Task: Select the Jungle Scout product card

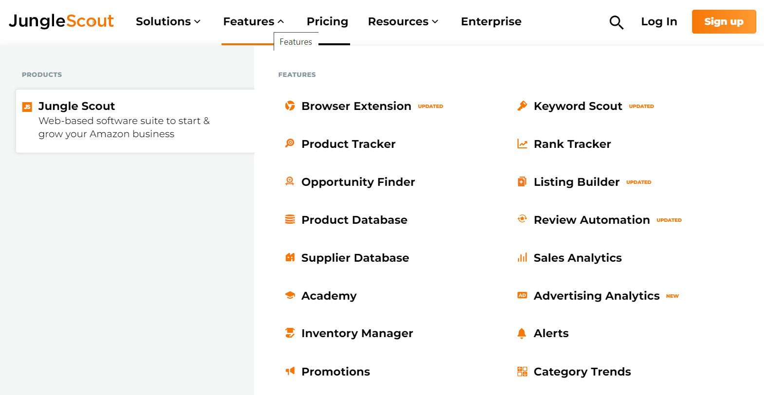Action: coord(135,121)
